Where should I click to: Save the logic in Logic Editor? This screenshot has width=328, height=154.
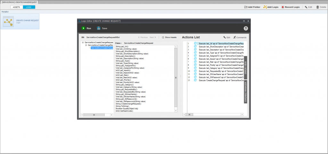pos(102,28)
